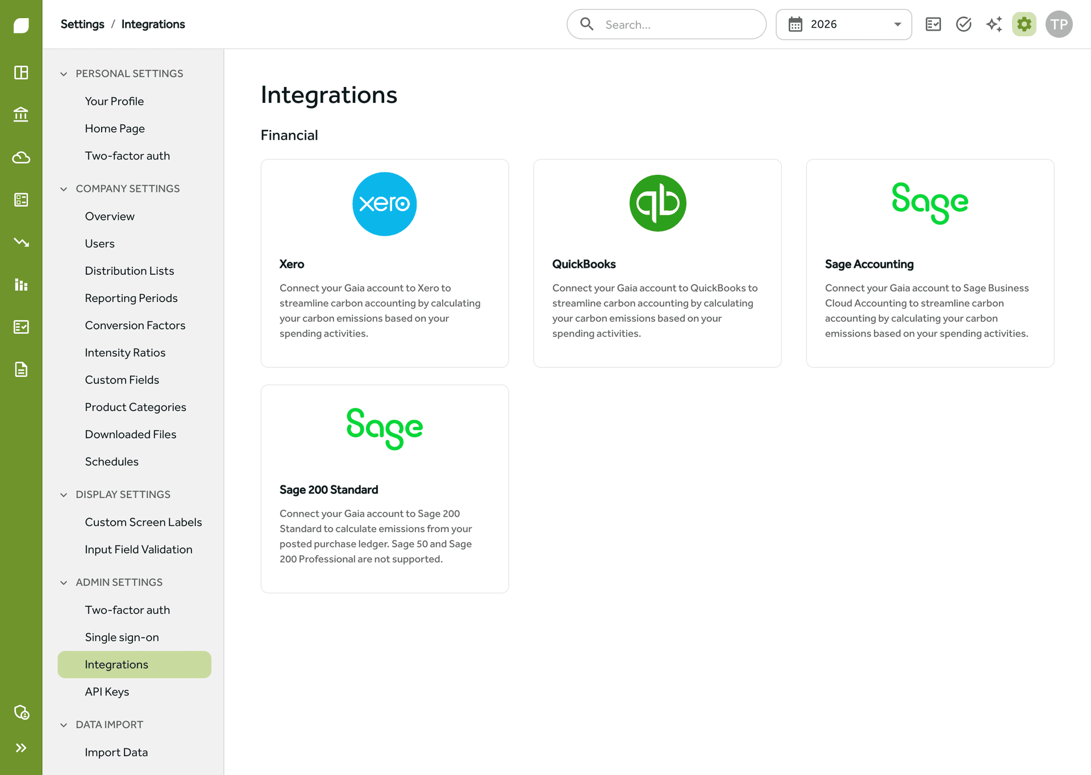This screenshot has height=775, width=1091.
Task: Open Custom Screen Labels
Action: tap(143, 522)
